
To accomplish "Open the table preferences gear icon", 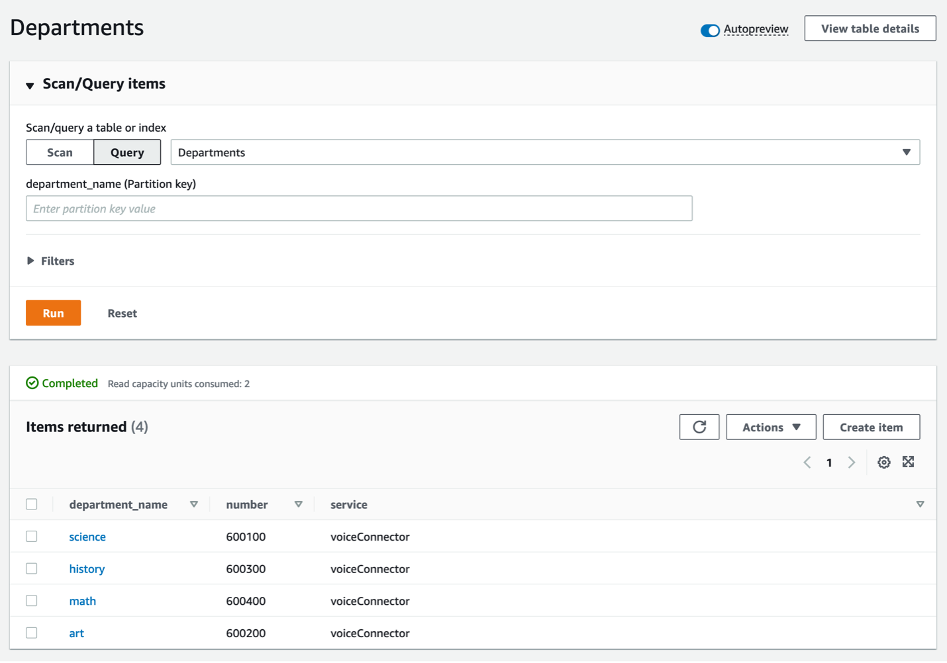I will pos(883,462).
